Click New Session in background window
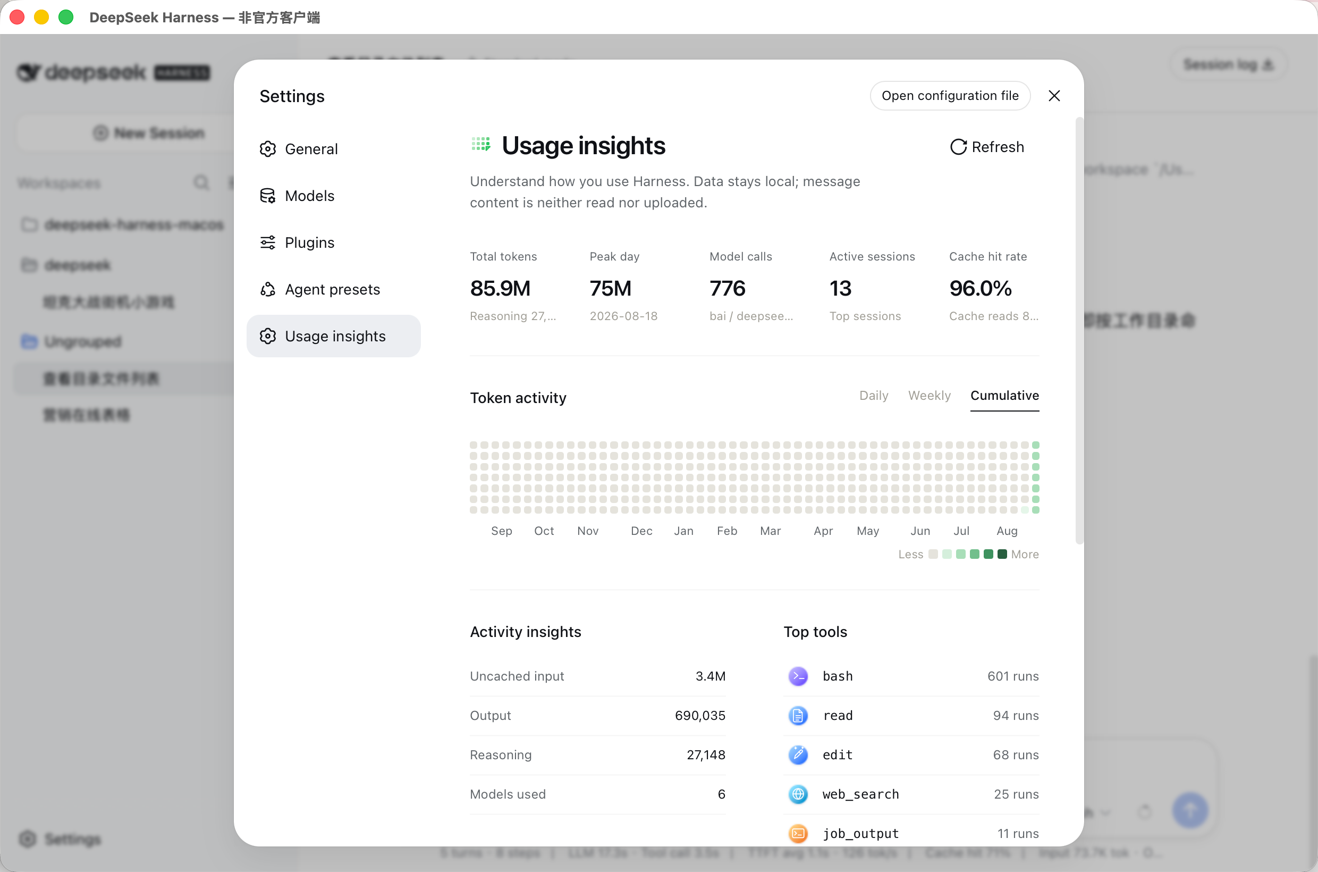Screen dimensions: 1318x872 point(148,133)
